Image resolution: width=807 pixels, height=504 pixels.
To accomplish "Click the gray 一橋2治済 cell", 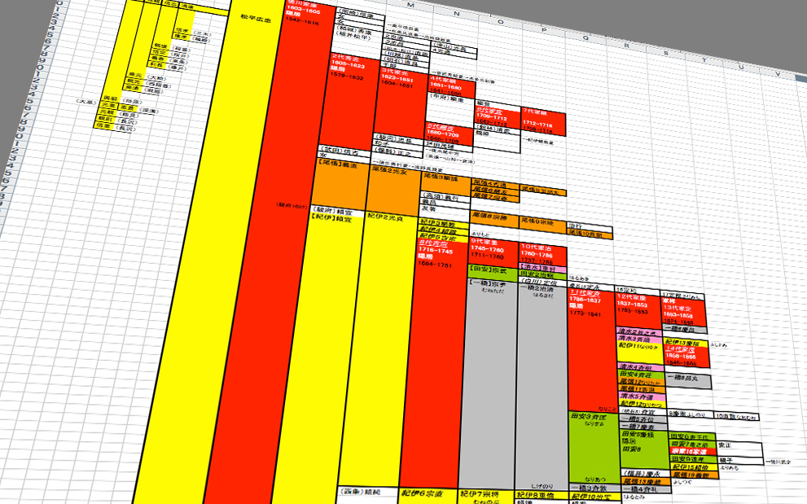I will (541, 383).
